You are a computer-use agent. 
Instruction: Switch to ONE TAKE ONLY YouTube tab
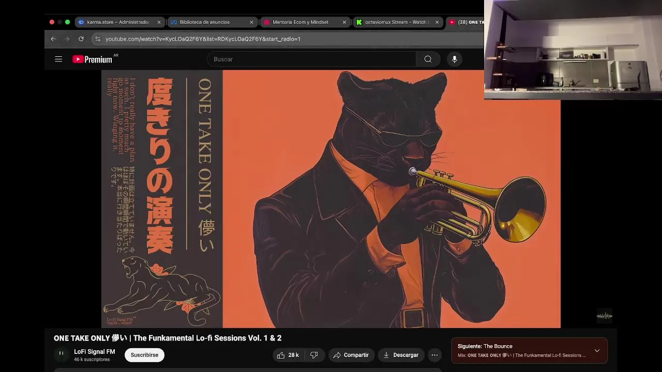tap(465, 22)
